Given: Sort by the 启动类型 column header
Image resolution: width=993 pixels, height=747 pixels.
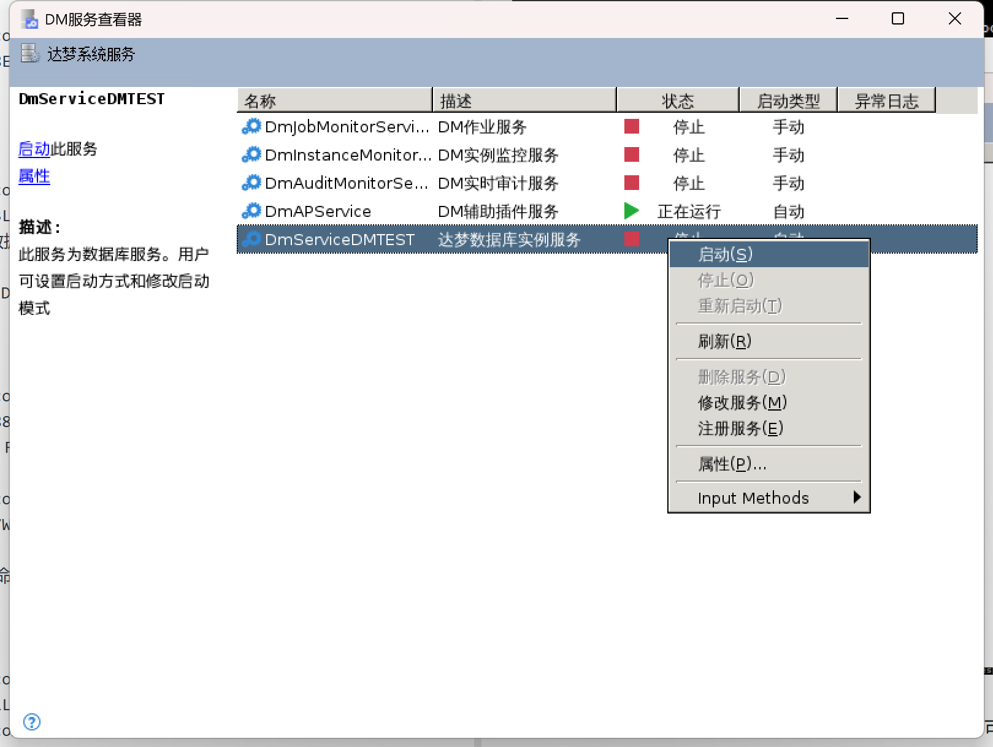Looking at the screenshot, I should 788,100.
